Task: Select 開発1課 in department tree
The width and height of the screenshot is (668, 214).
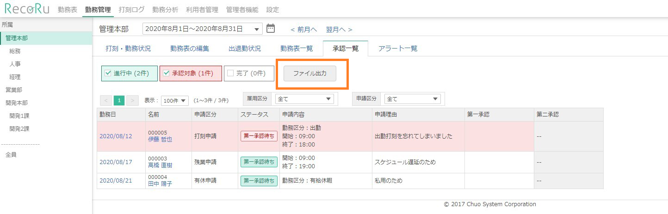Action: point(19,116)
